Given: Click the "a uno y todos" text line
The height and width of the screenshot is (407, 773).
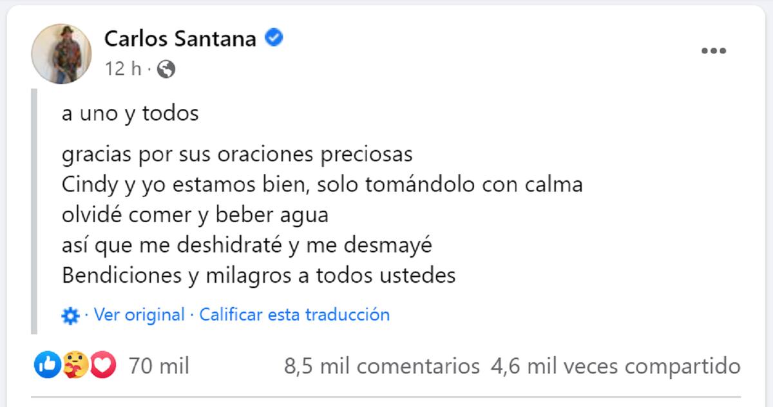Looking at the screenshot, I should pyautogui.click(x=130, y=113).
